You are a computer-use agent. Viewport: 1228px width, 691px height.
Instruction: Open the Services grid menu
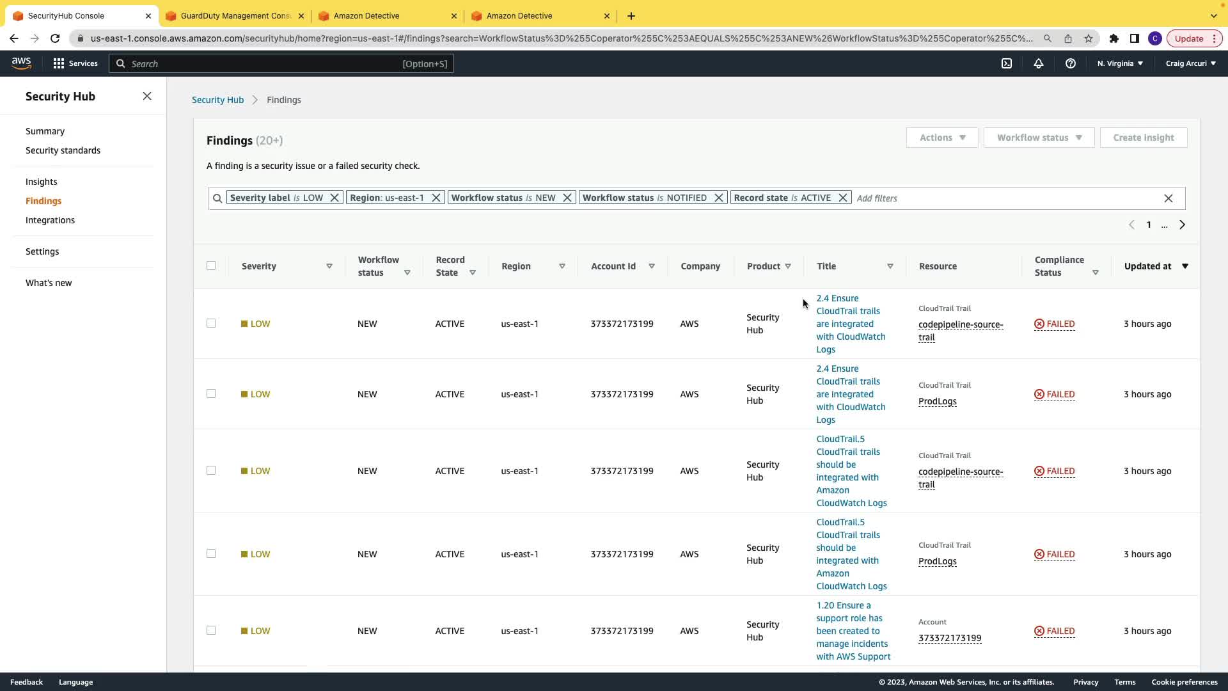point(75,63)
